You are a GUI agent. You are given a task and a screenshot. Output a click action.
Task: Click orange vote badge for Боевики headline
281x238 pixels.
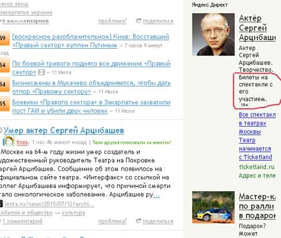coord(4,104)
